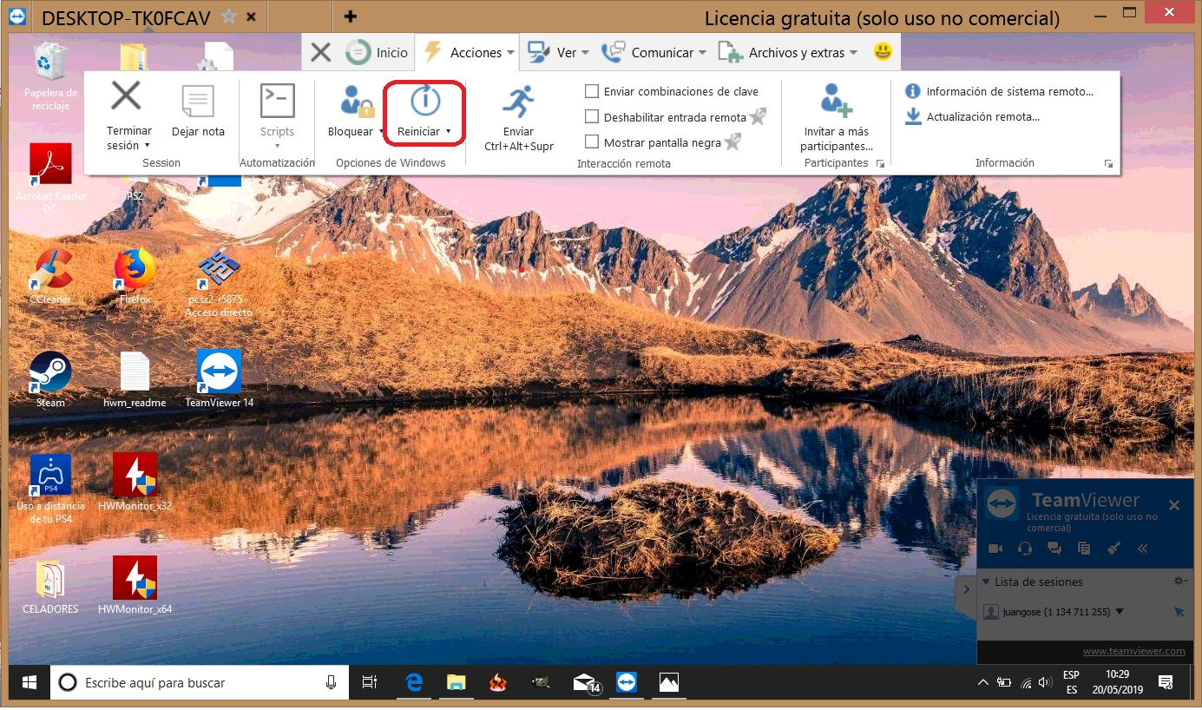Open the Papelera de reciclaje icon
Viewport: 1202px width, 710px height.
(50, 76)
